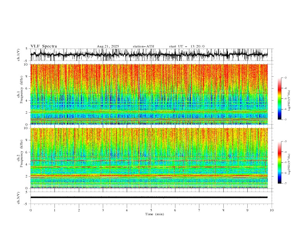This screenshot has width=306, height=236.
Task: Click the ch.3 flat voltage trace
Action: pyautogui.click(x=149, y=197)
